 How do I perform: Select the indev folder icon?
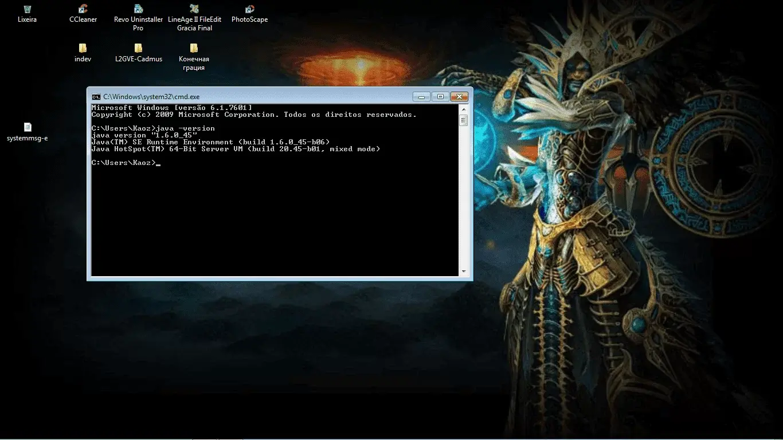[83, 53]
